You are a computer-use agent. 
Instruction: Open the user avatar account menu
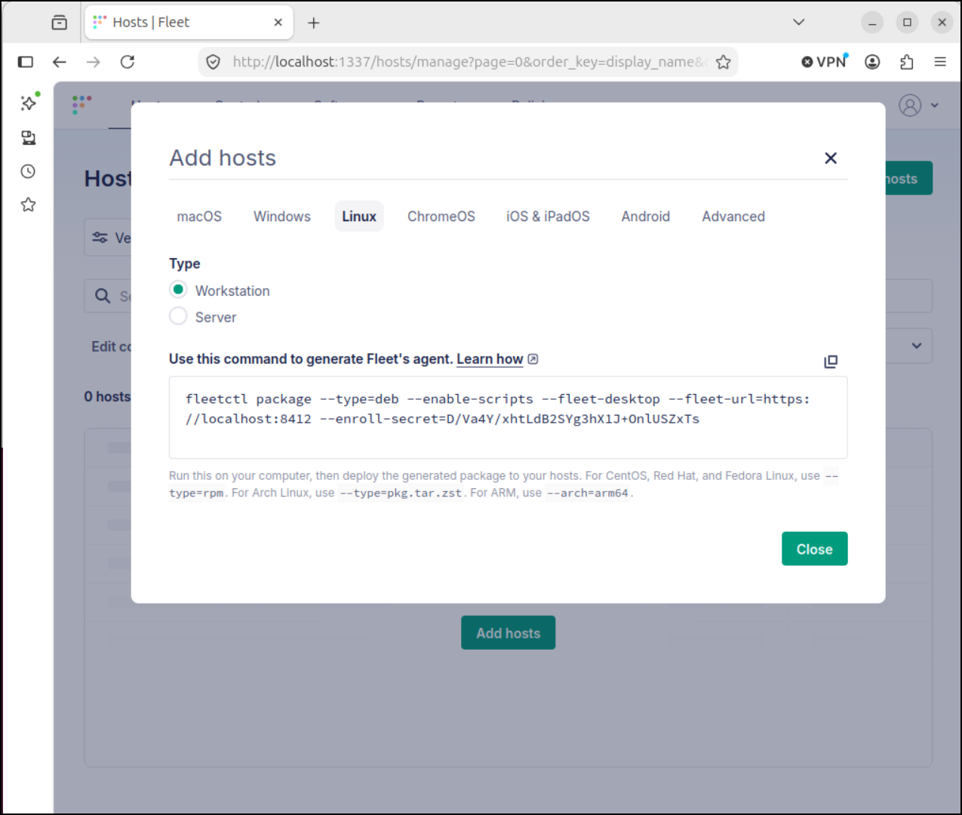pos(910,105)
